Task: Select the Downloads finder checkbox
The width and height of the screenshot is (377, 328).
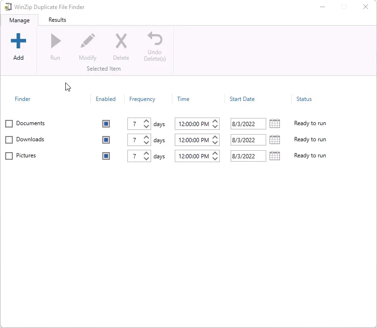Action: coord(9,140)
